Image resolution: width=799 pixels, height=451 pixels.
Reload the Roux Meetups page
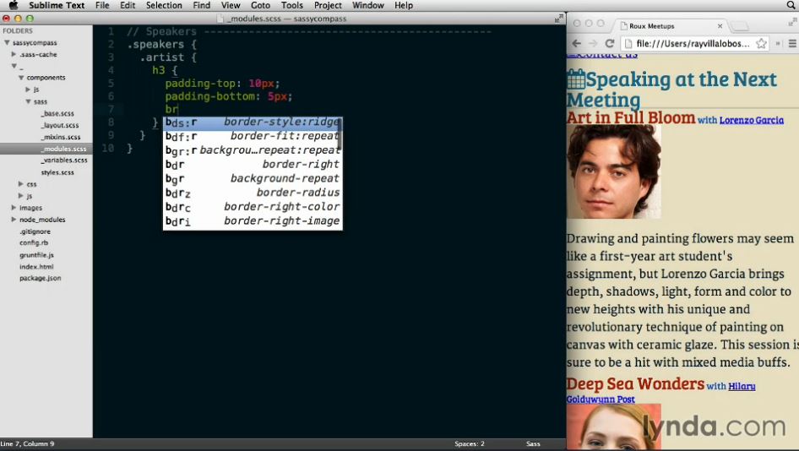(x=610, y=43)
